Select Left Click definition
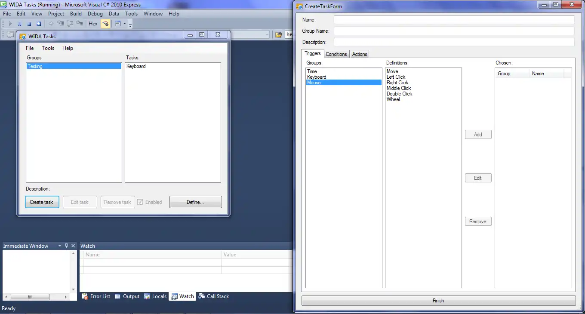 (423, 77)
